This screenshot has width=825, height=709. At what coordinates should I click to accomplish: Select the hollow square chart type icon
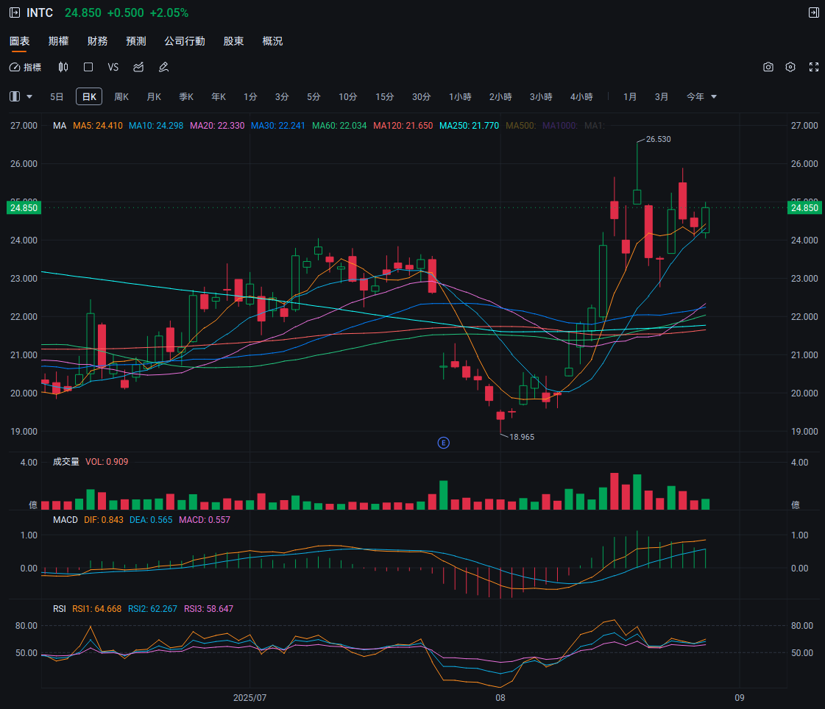[x=88, y=67]
